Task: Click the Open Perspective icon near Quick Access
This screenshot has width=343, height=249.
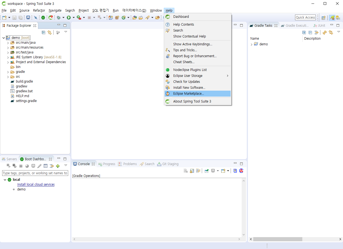Action: pos(323,18)
